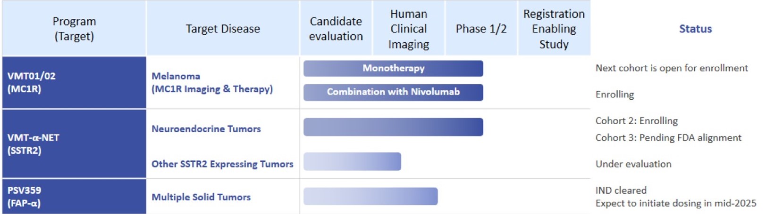Click the Status column heading
766x214 pixels.
tap(695, 29)
